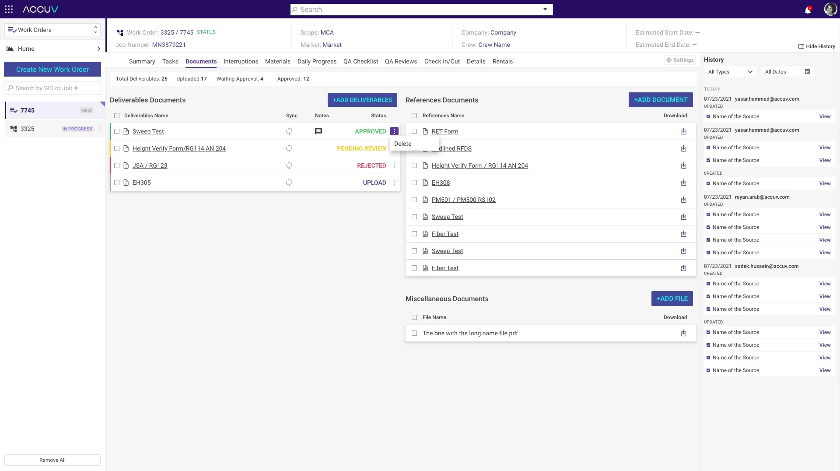840x471 pixels.
Task: Click the Settings gear button
Action: click(x=680, y=60)
